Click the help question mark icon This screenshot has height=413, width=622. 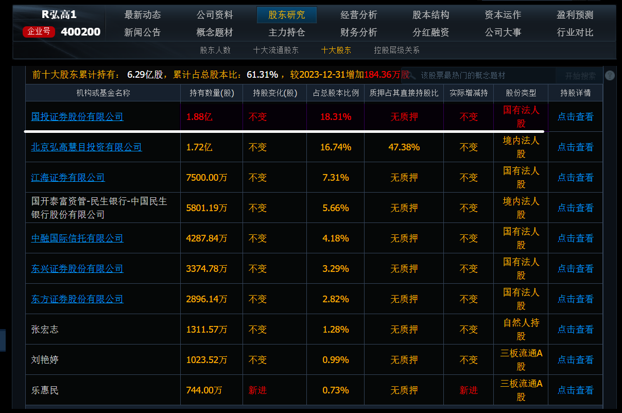610,75
